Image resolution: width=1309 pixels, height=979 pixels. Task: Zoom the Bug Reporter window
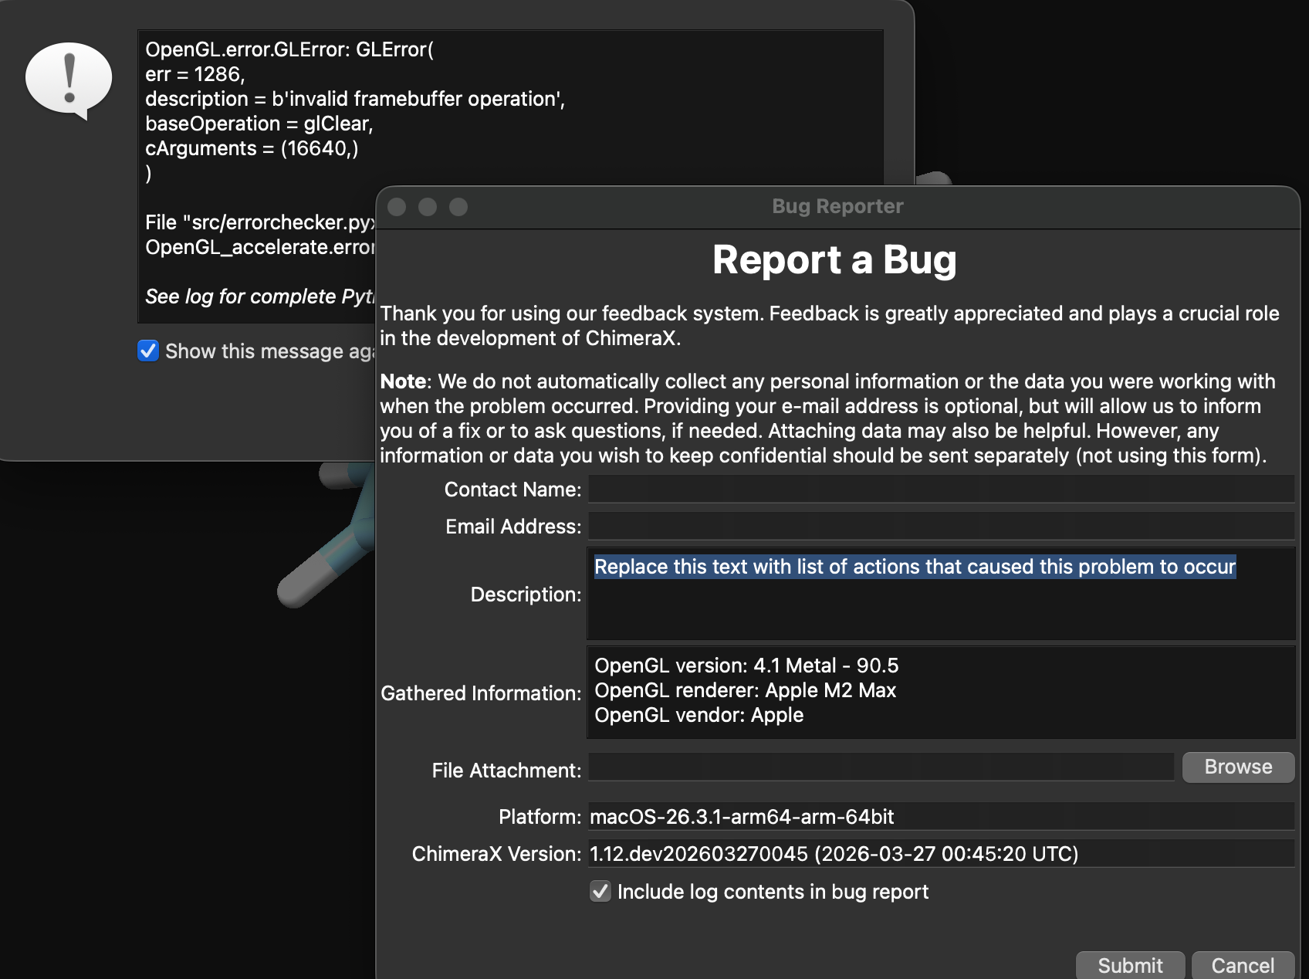458,207
